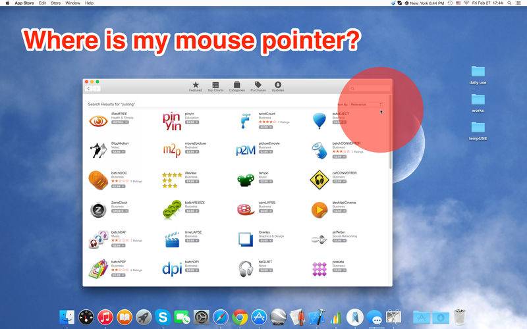Click the App Store search field
The width and height of the screenshot is (527, 329).
369,88
